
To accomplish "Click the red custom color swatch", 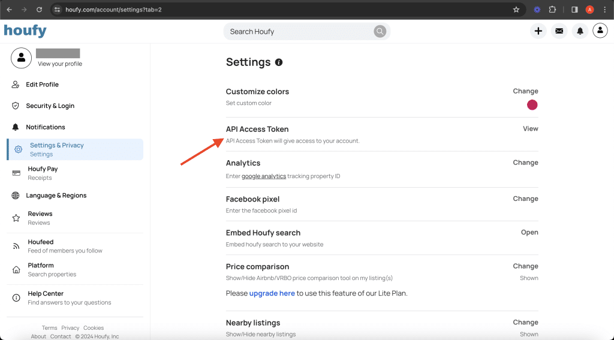I will click(x=532, y=105).
